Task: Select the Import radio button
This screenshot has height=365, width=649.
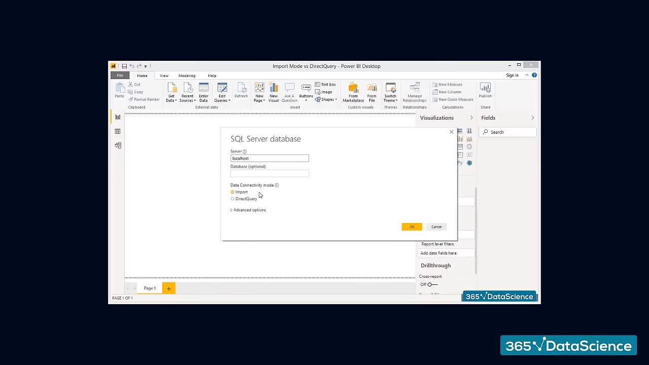Action: coord(233,192)
